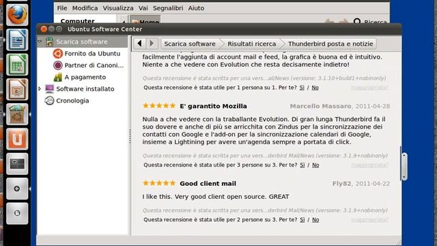Launch LibreOffice Calc spreadsheet icon
This screenshot has height=246, width=437.
(17, 64)
